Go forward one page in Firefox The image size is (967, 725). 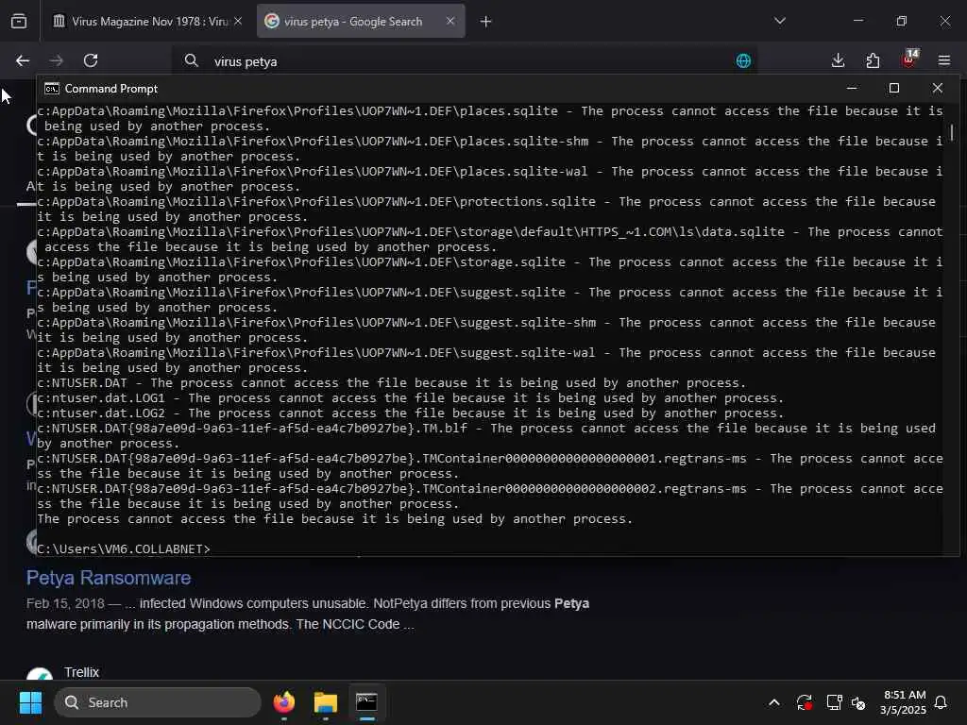click(56, 60)
